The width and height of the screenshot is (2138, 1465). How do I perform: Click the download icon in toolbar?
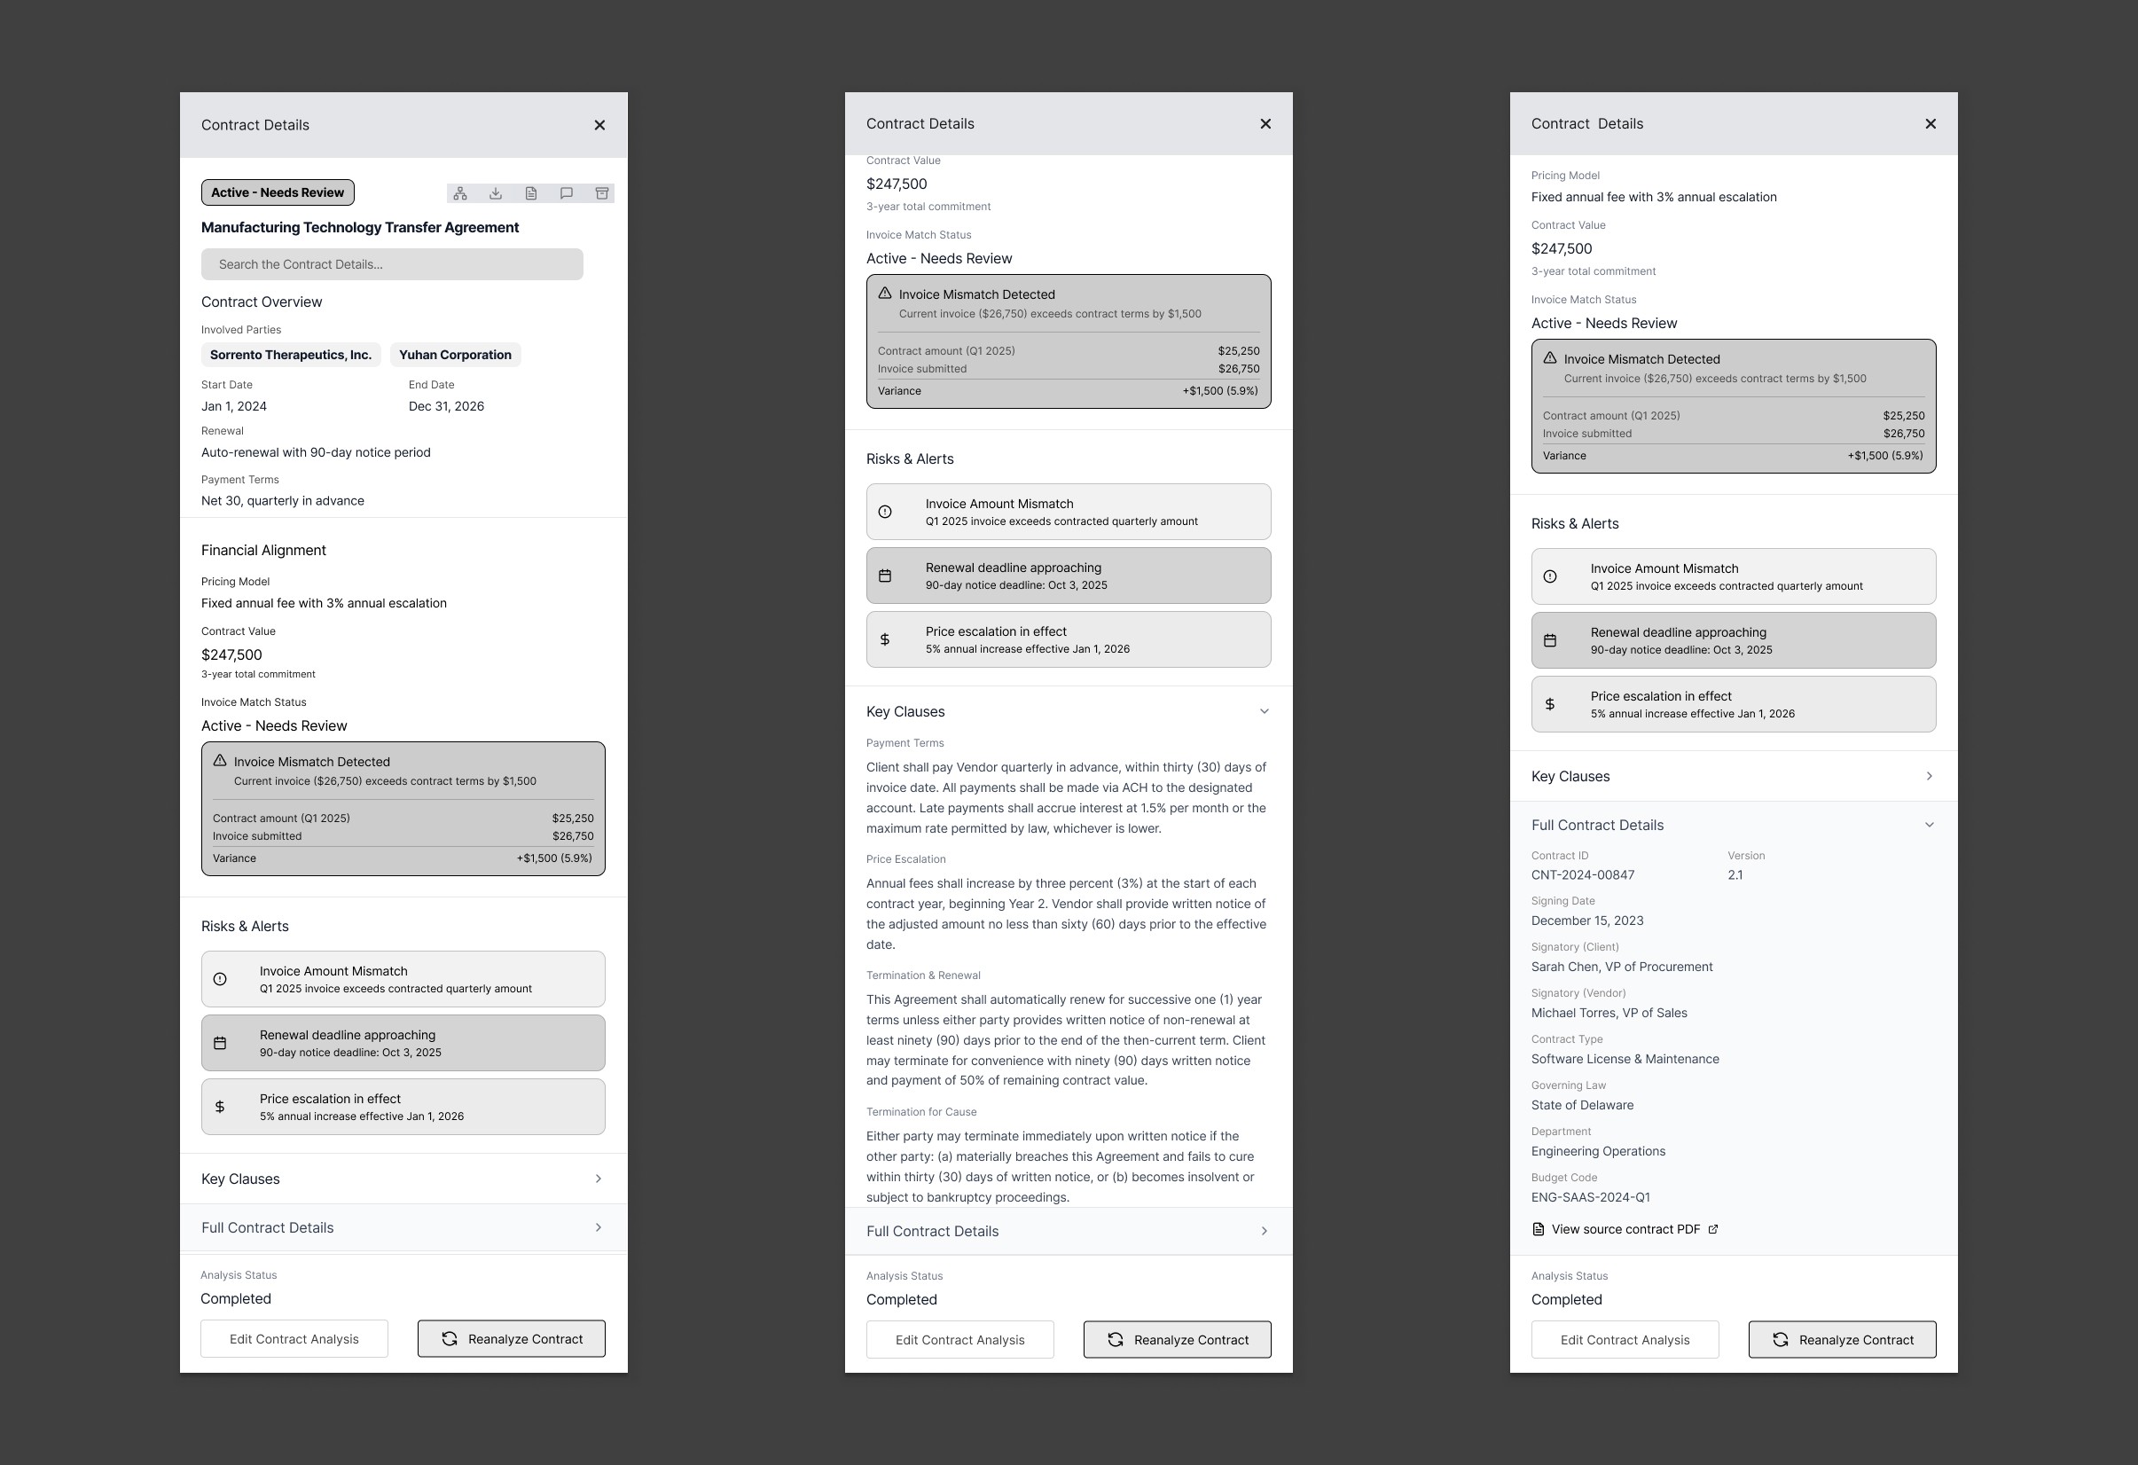point(495,193)
